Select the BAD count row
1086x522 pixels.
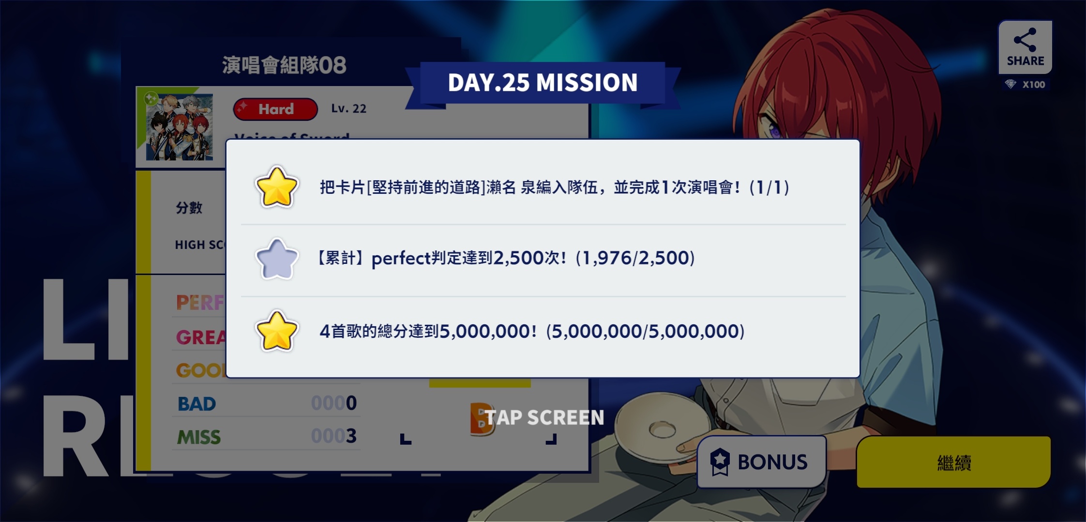click(x=266, y=403)
